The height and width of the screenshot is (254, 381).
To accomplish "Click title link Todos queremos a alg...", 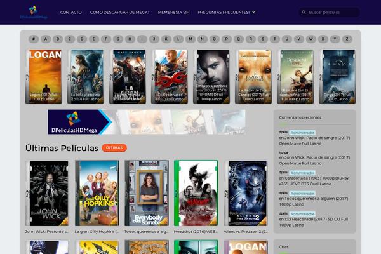I will (146, 232).
